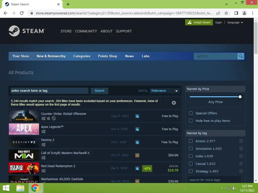Bookmark page with the star icon

226,13
